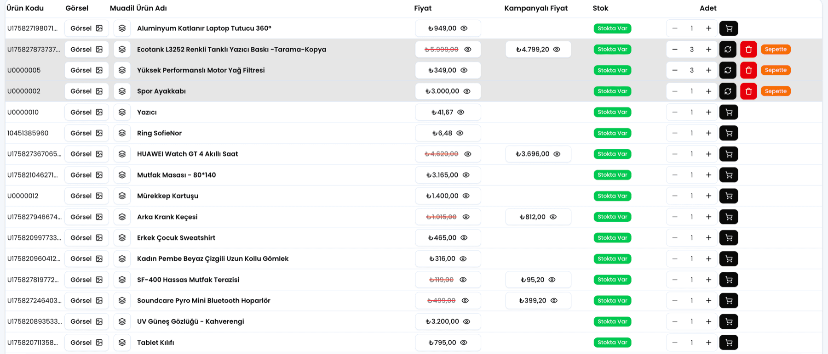Open equivalent products for SF-400 Mutfak Terazisi

[x=122, y=280]
